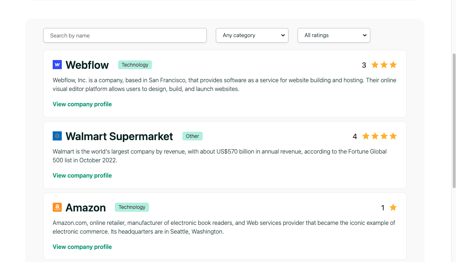Open the Any category dropdown
This screenshot has height=262, width=456.
(252, 35)
